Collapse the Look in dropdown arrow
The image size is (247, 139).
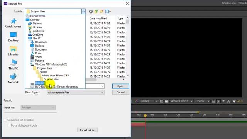(x=83, y=11)
